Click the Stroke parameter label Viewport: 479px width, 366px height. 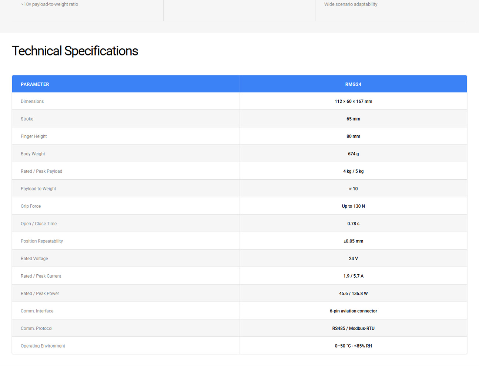[x=27, y=119]
